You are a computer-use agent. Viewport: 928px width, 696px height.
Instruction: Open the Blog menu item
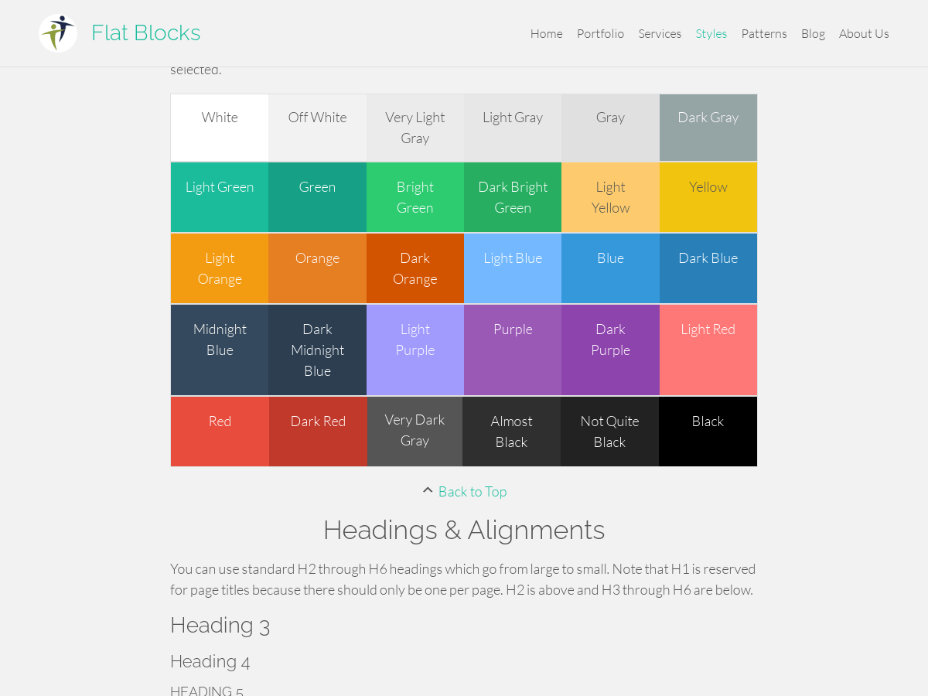click(813, 33)
